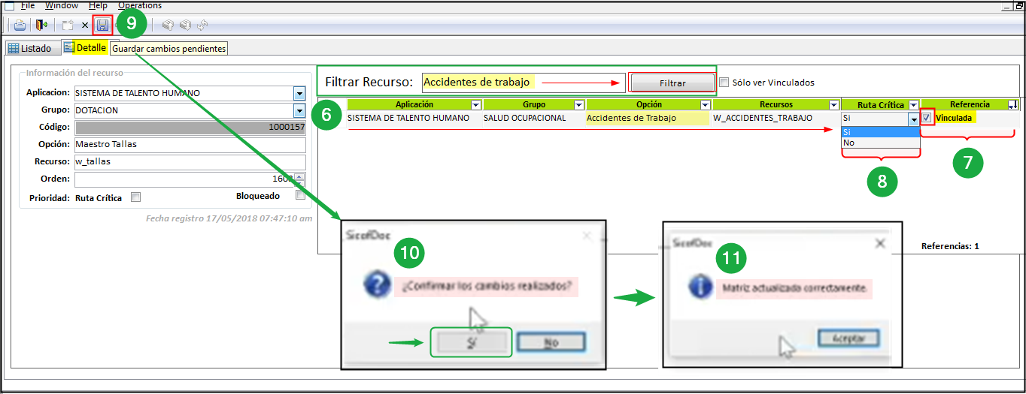Click the Filtrar button
Viewport: 1026px width, 394px height.
[x=672, y=83]
